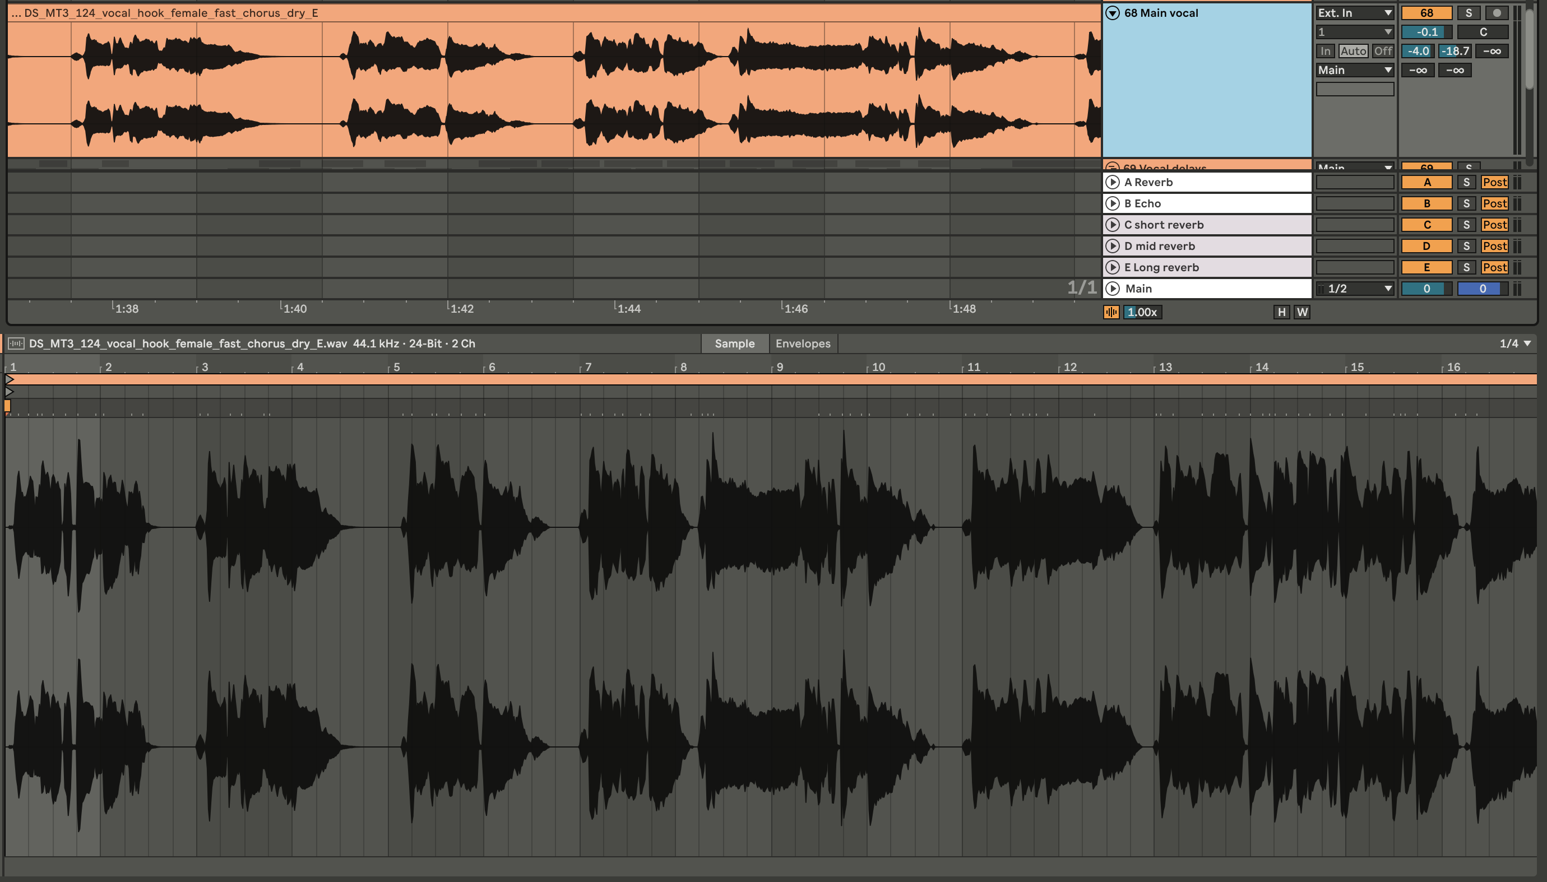Toggle track 68 activator button

click(x=1426, y=13)
